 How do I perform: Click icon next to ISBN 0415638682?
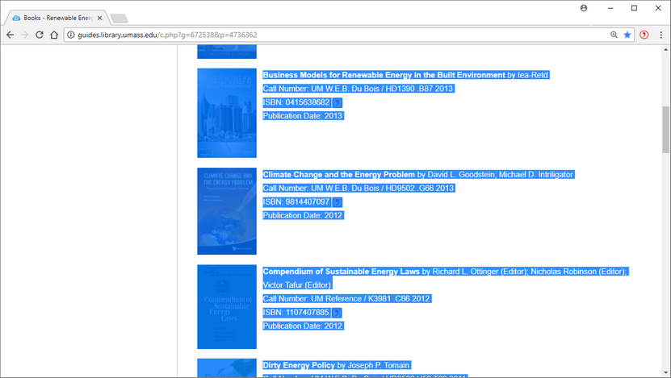click(338, 103)
